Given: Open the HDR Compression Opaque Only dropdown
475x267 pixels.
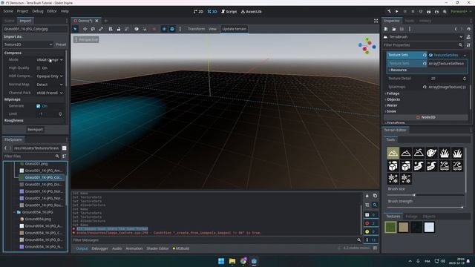Looking at the screenshot, I should (50, 76).
